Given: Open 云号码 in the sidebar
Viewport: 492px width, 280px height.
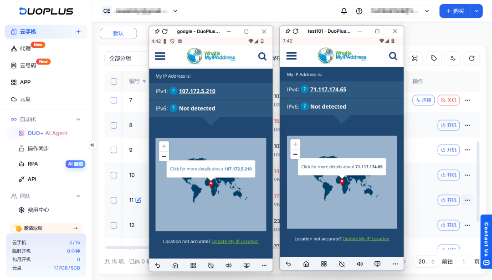Looking at the screenshot, I should click(x=28, y=65).
